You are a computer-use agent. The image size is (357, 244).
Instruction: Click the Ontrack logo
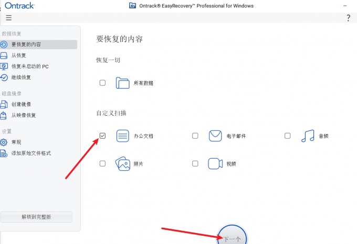coord(19,6)
